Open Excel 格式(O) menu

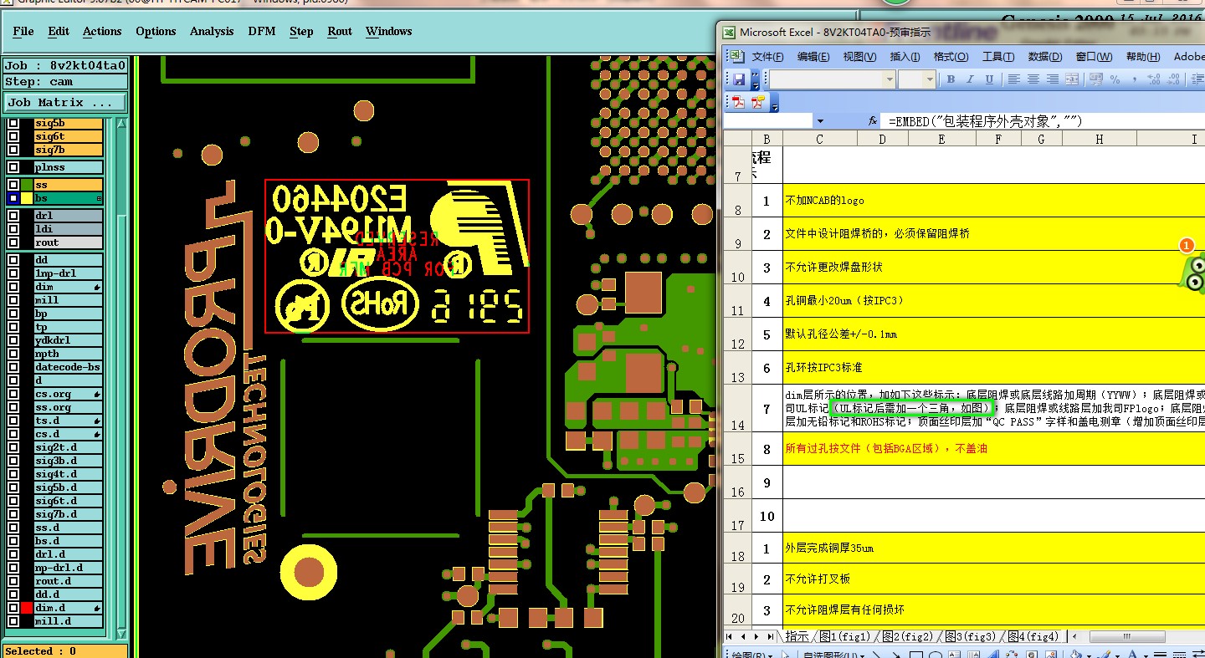[x=950, y=57]
